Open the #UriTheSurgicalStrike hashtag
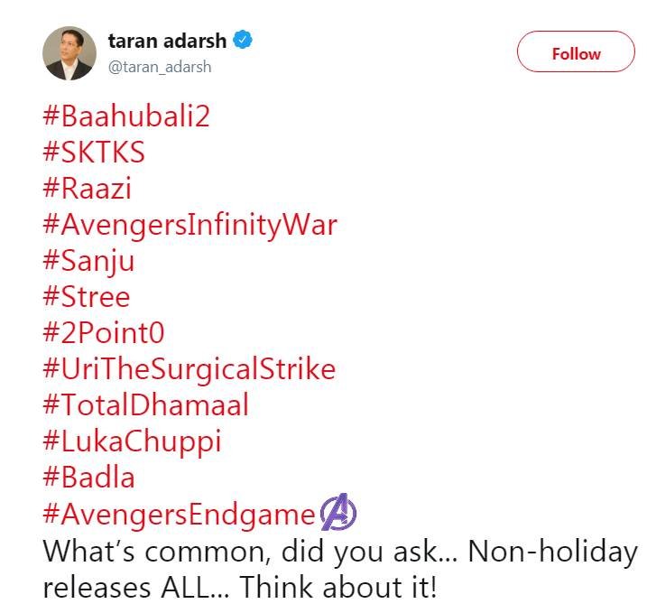 pyautogui.click(x=189, y=369)
